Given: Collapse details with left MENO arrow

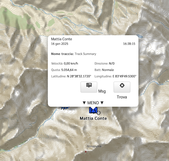Looking at the screenshot, I should tap(84, 103).
